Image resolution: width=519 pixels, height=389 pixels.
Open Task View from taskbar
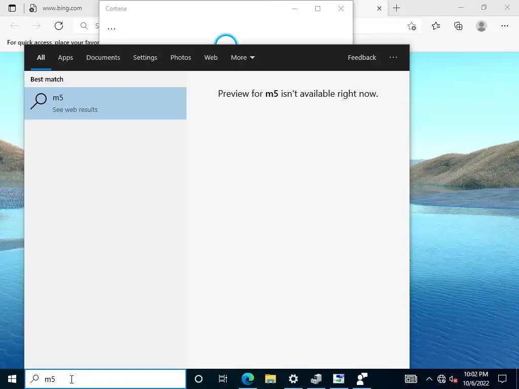pos(223,379)
